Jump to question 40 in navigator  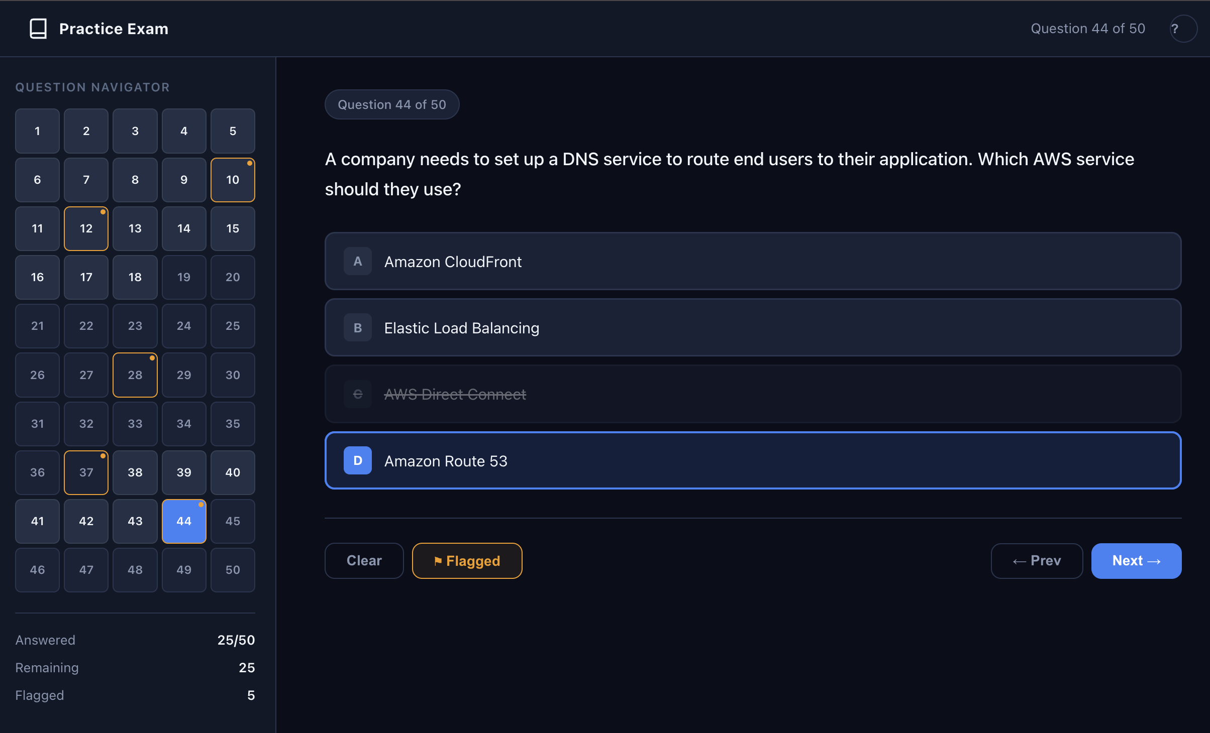(233, 472)
